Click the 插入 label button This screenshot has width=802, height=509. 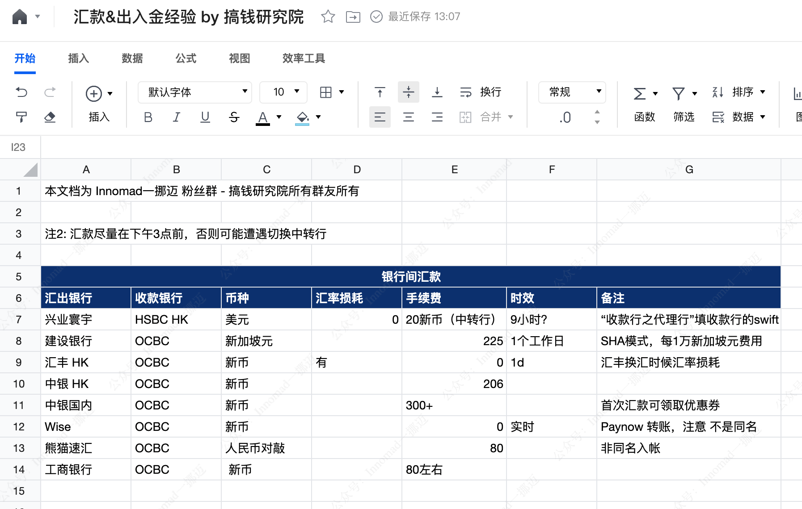[x=99, y=117]
